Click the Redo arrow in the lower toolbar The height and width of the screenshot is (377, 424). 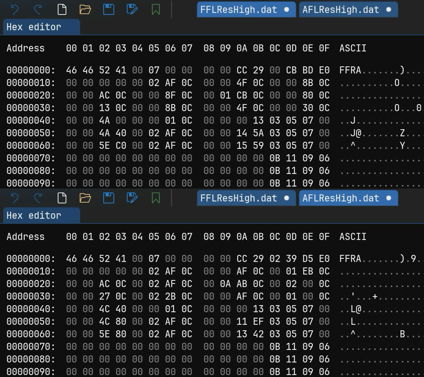[38, 198]
